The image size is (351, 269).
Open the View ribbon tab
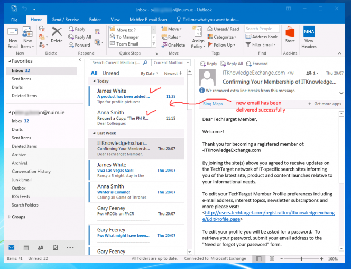(115, 20)
